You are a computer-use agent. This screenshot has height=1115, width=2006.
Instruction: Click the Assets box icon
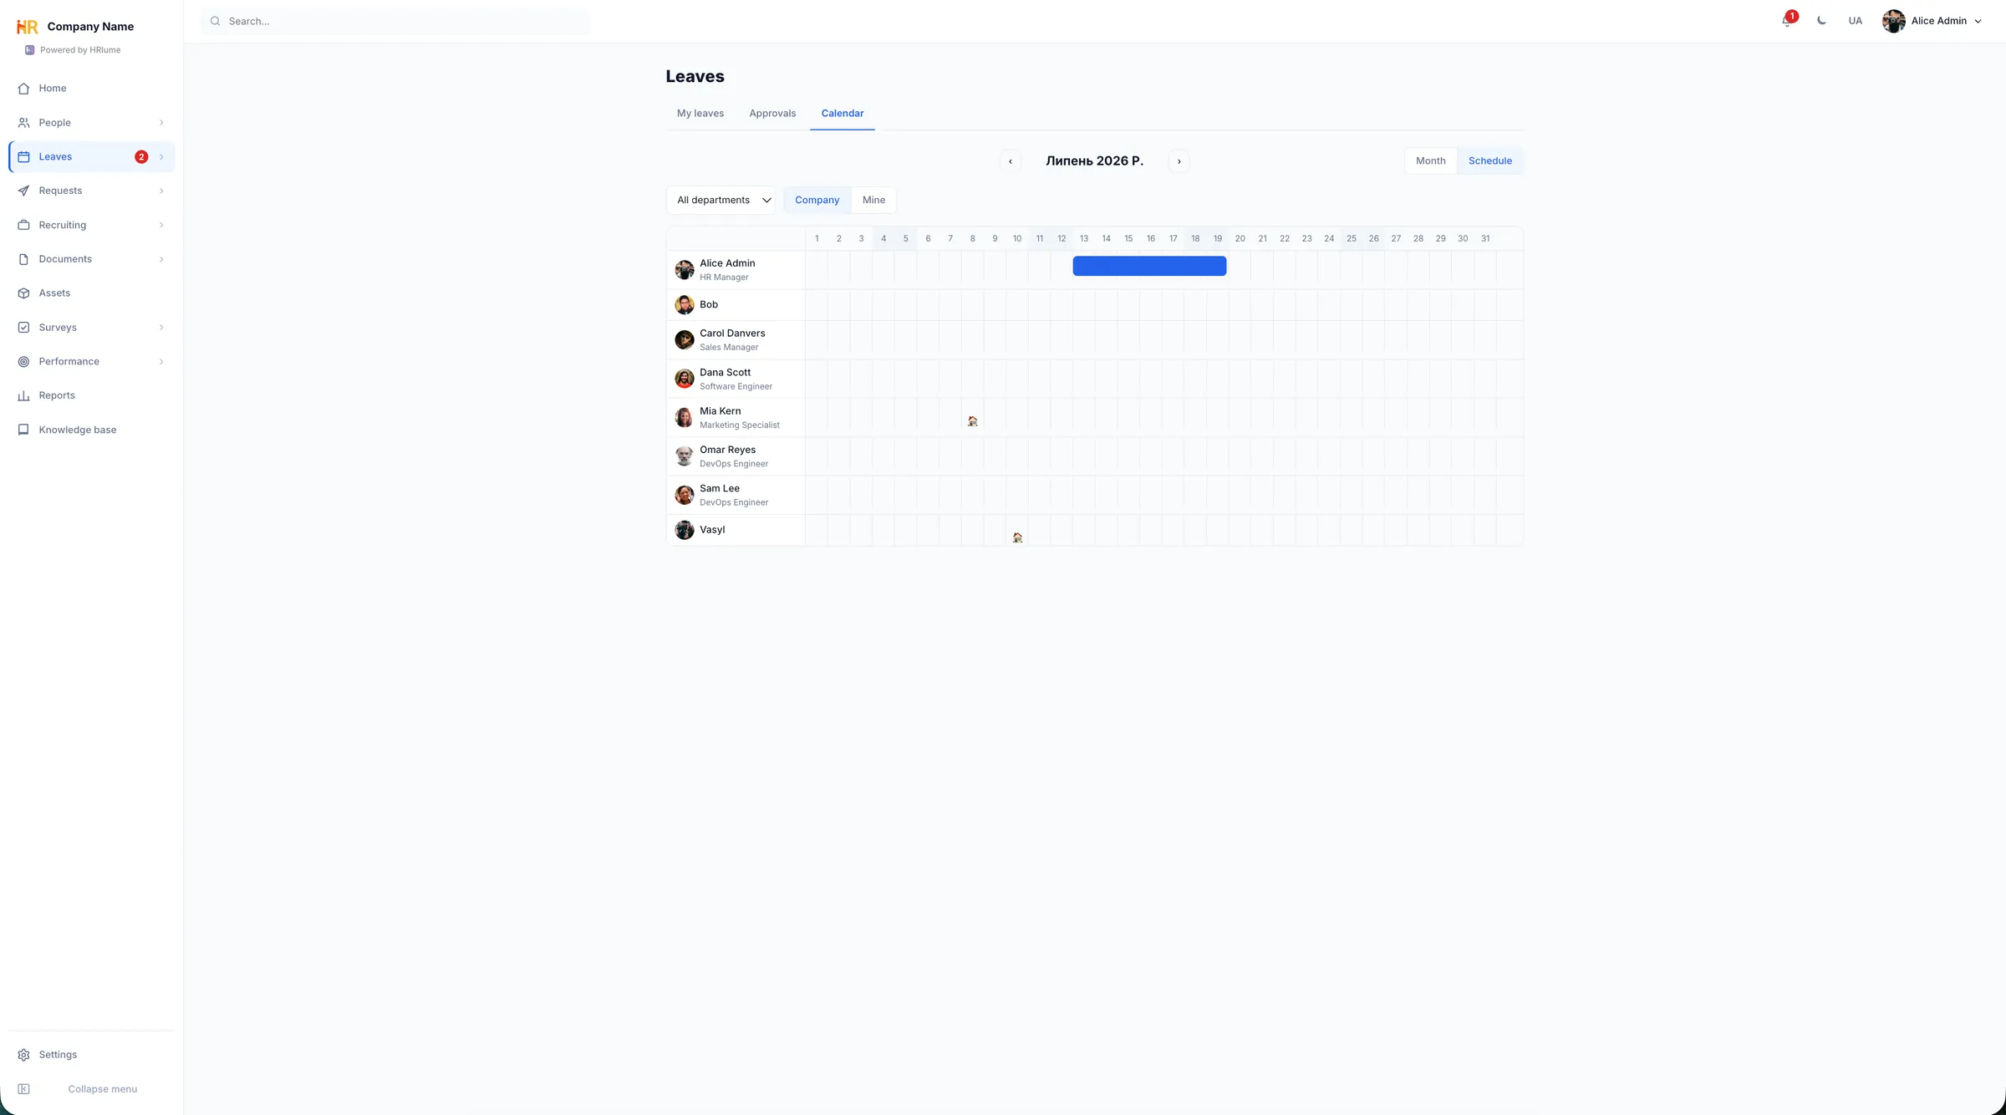pos(23,293)
